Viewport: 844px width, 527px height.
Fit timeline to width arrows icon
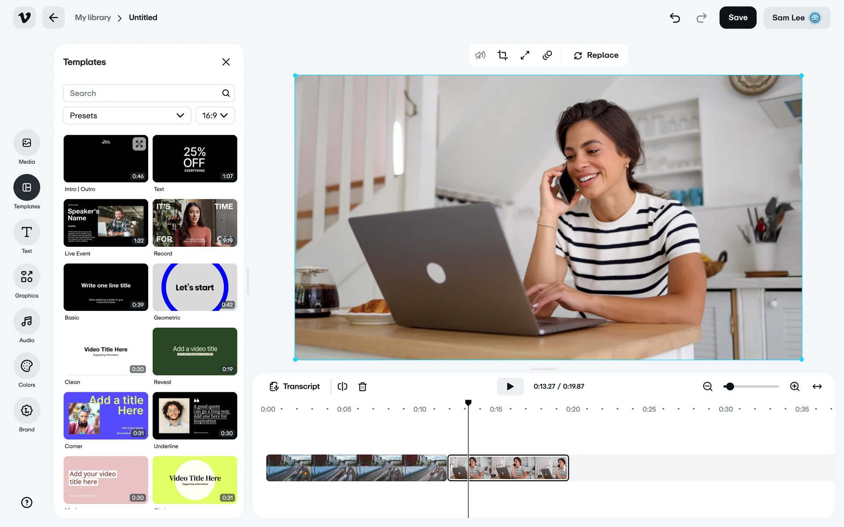coord(817,386)
